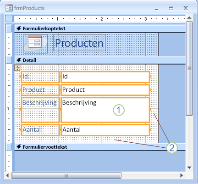The width and height of the screenshot is (198, 184).
Task: Click the horizontal scrollbar right arrow
Action: (181, 175)
